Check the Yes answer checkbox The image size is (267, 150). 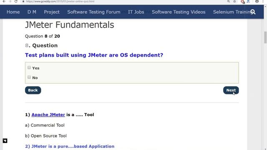pyautogui.click(x=29, y=67)
